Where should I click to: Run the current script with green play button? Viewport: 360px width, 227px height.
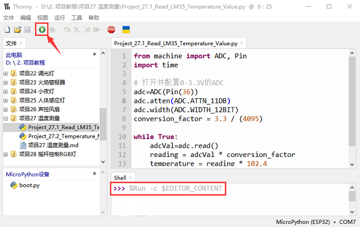42,30
